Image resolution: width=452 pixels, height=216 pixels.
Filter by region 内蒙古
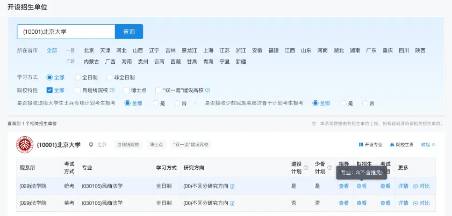91,62
